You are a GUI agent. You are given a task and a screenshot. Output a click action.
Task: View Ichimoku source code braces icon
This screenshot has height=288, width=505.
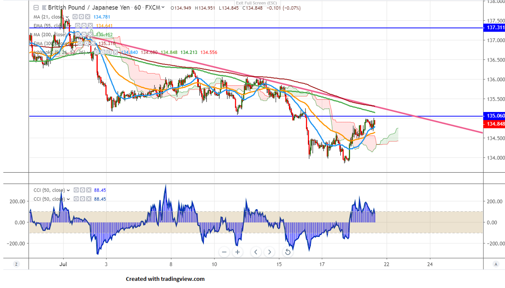pyautogui.click(x=109, y=52)
